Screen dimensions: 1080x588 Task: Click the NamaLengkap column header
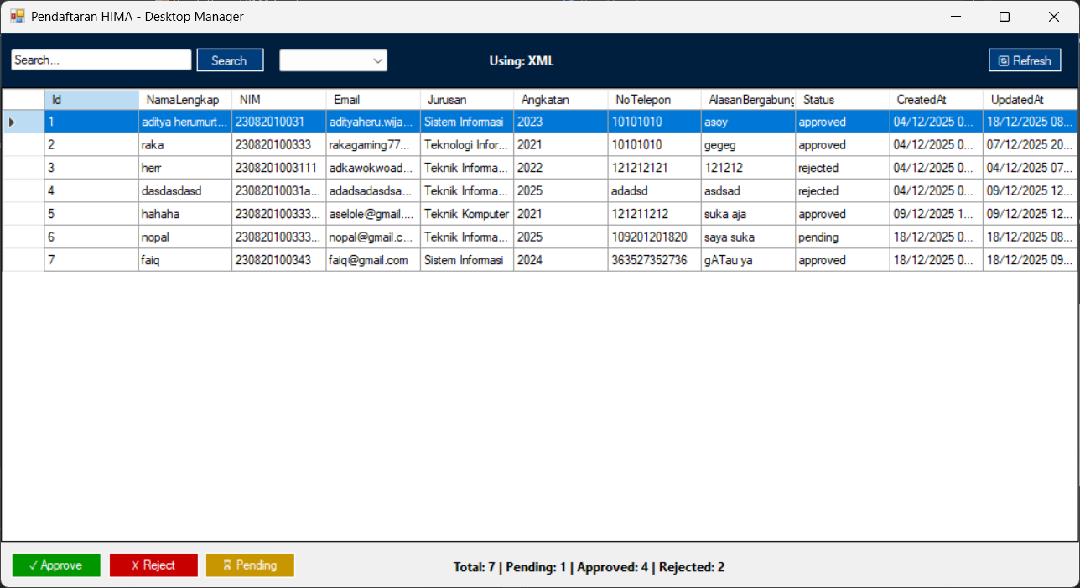click(184, 99)
